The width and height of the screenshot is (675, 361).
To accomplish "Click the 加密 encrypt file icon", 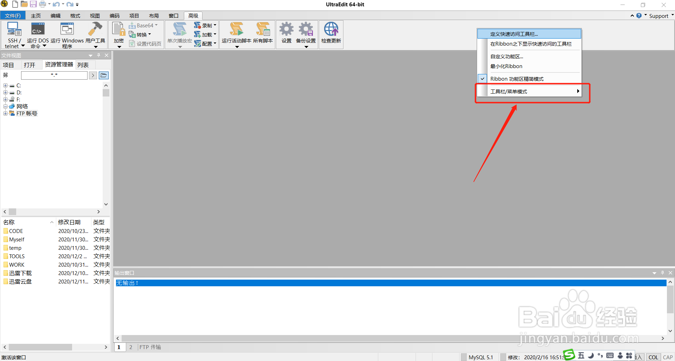I will coord(119,29).
